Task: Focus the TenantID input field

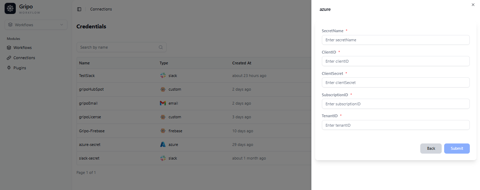Action: click(395, 125)
